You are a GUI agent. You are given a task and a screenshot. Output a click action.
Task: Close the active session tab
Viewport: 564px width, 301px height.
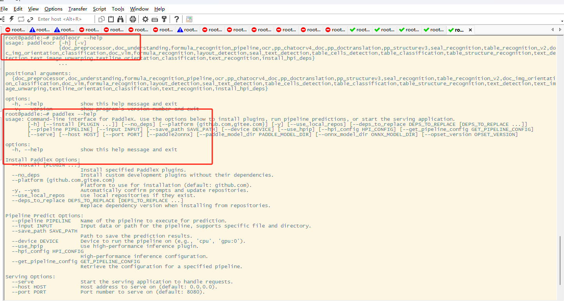click(470, 30)
